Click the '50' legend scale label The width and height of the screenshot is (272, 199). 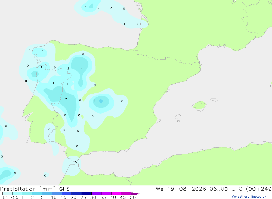pyautogui.click(x=133, y=197)
